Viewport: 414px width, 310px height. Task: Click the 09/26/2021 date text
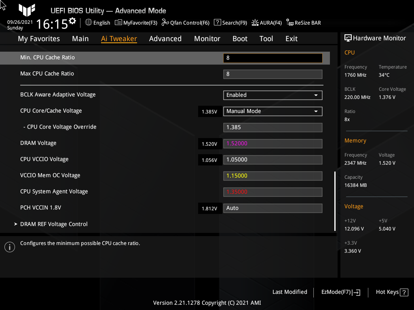[20, 22]
